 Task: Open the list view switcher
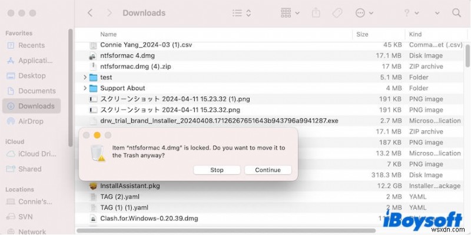242,13
